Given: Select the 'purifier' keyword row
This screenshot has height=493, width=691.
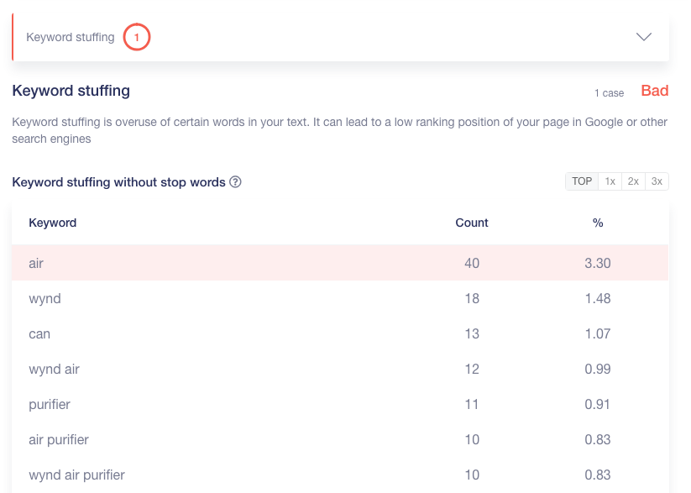Looking at the screenshot, I should 340,404.
